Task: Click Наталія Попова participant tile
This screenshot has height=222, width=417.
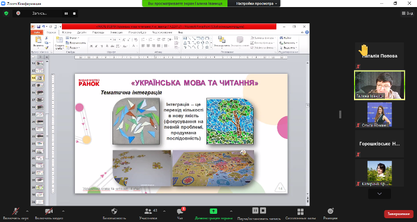Action: pyautogui.click(x=380, y=55)
